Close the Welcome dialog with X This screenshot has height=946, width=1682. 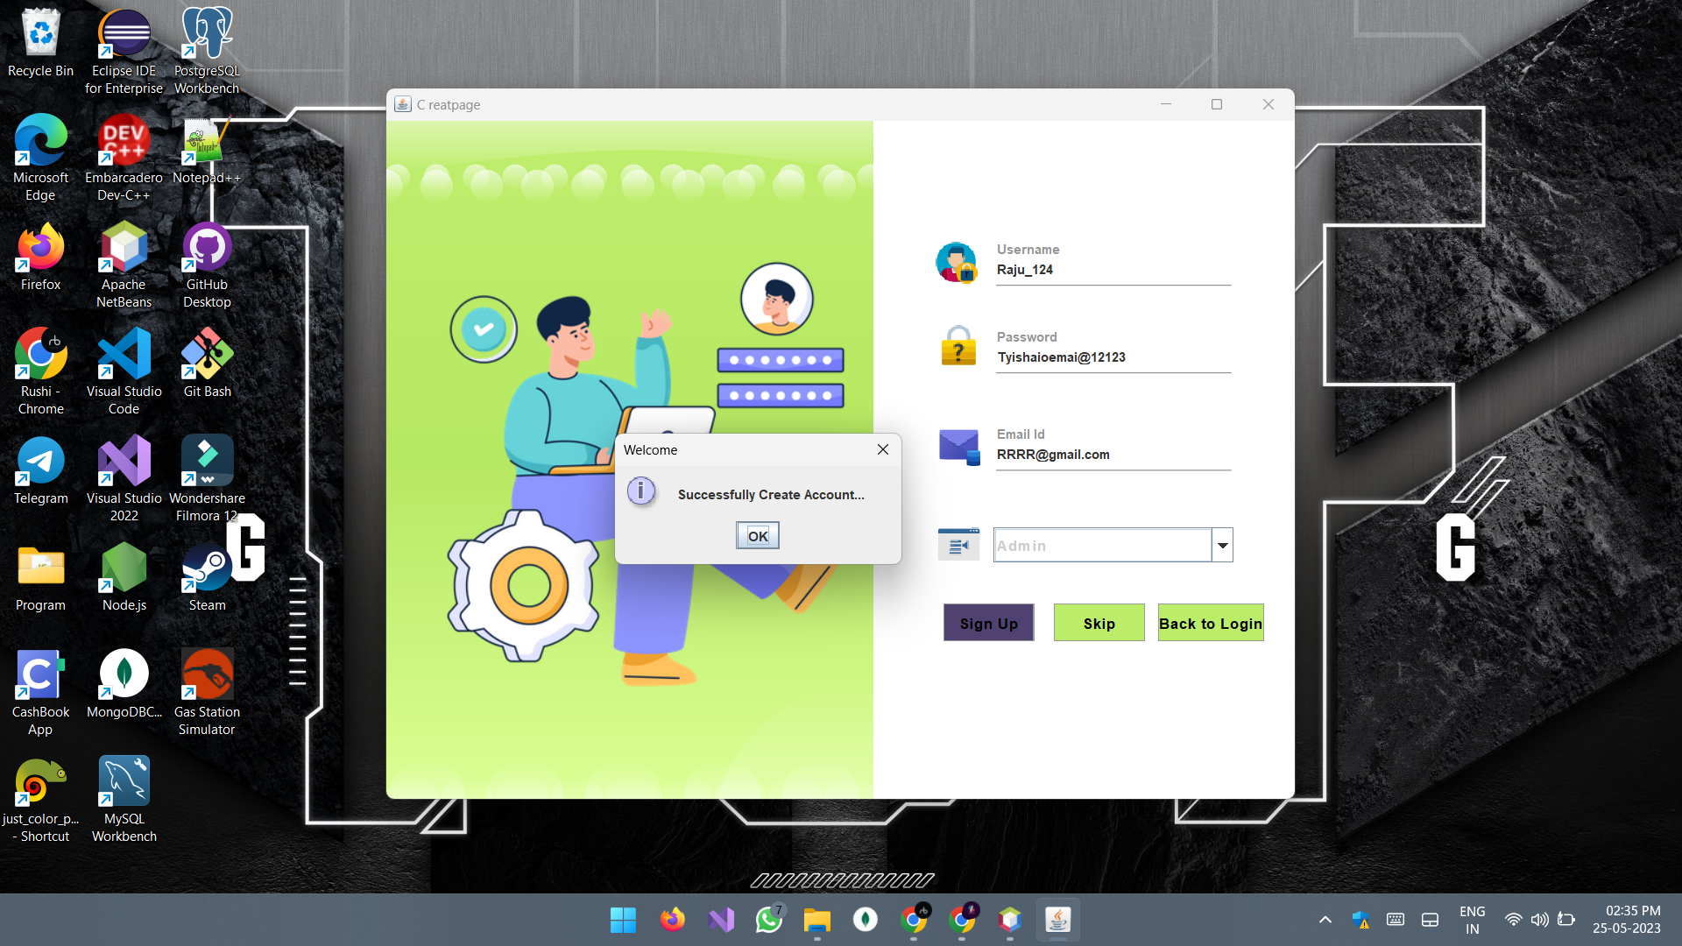[883, 449]
